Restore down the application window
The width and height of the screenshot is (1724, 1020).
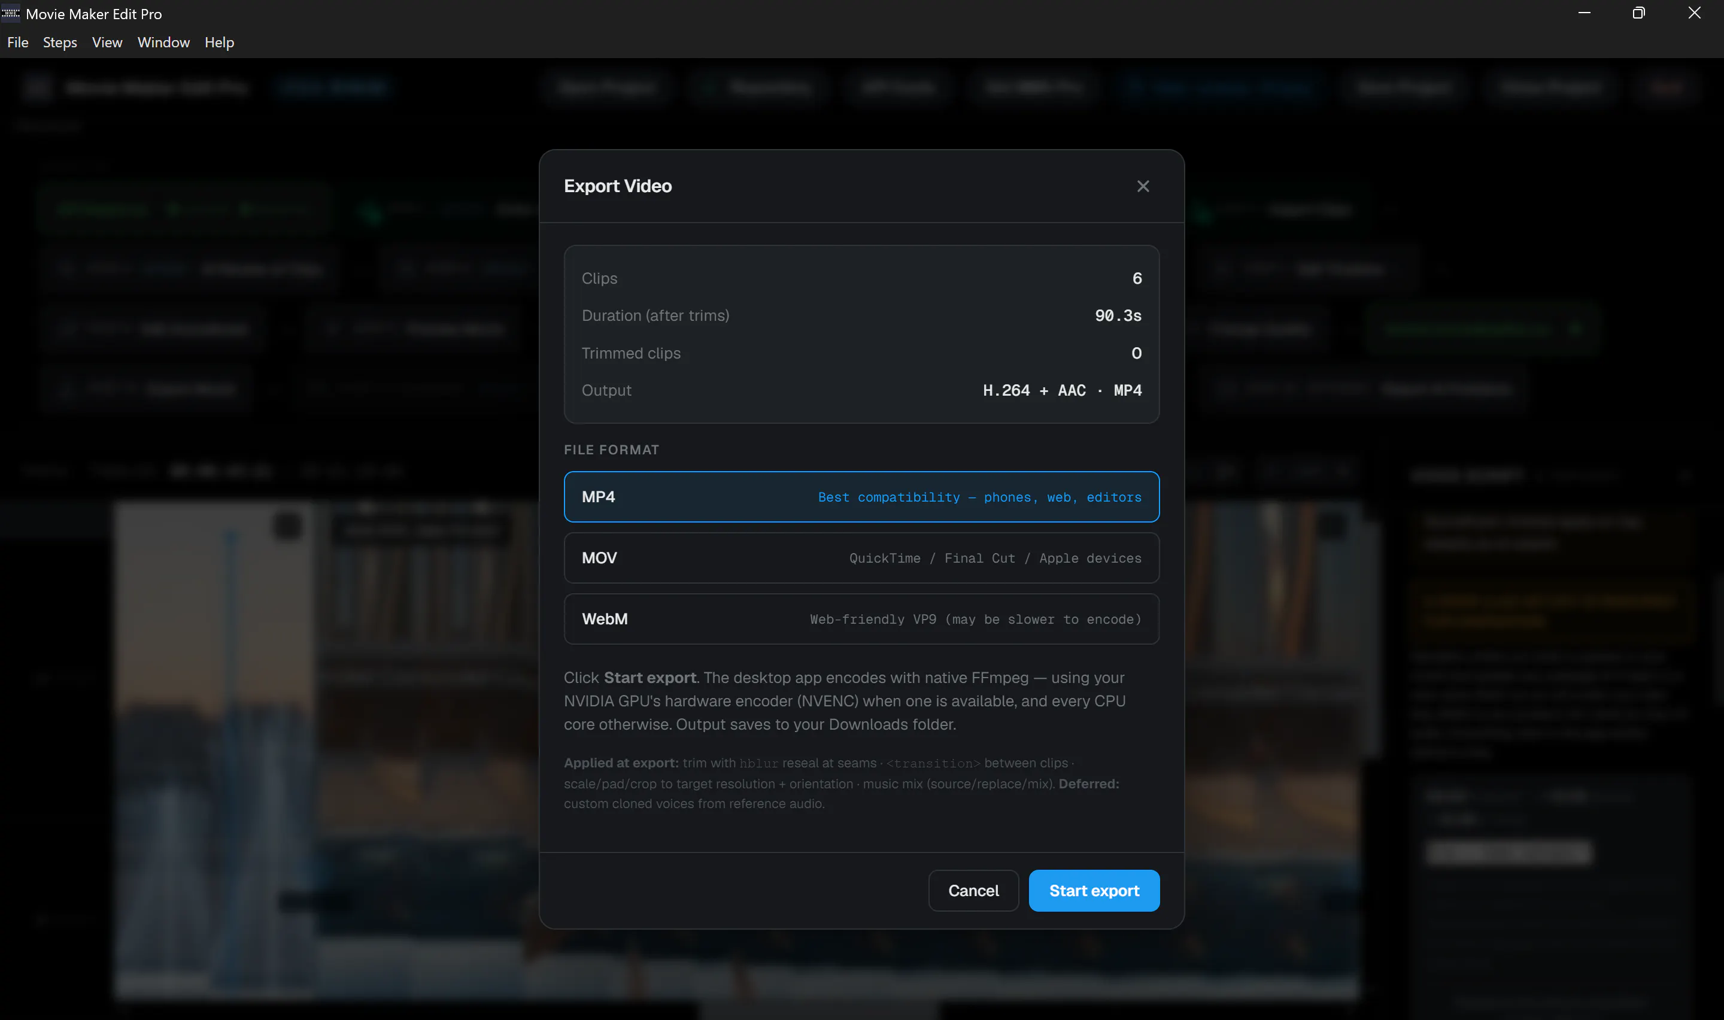[1639, 13]
